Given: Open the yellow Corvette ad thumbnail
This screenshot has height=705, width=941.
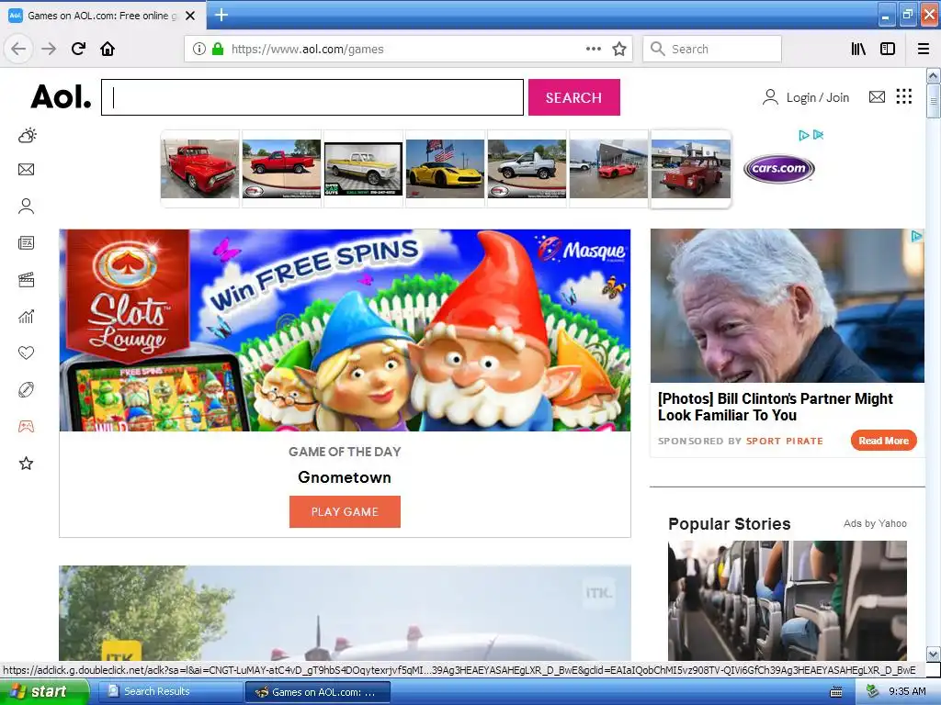Looking at the screenshot, I should click(445, 169).
